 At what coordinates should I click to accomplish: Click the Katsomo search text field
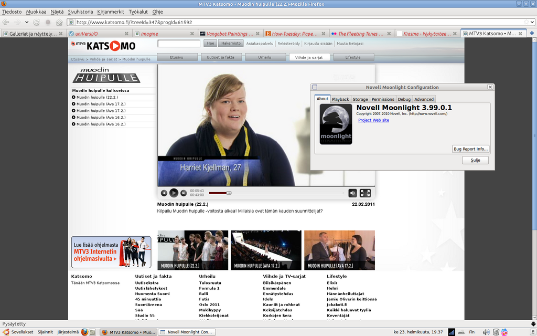(x=179, y=44)
